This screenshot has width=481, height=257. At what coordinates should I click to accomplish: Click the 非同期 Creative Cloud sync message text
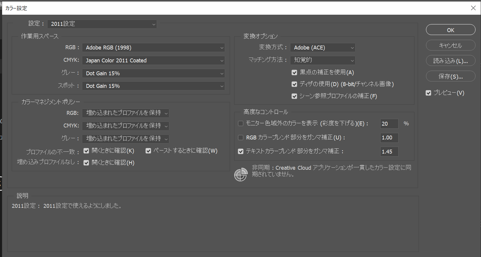tap(331, 171)
